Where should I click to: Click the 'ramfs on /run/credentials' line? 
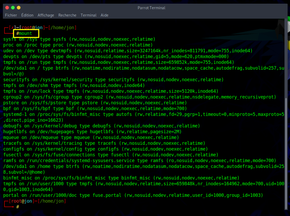139,161
